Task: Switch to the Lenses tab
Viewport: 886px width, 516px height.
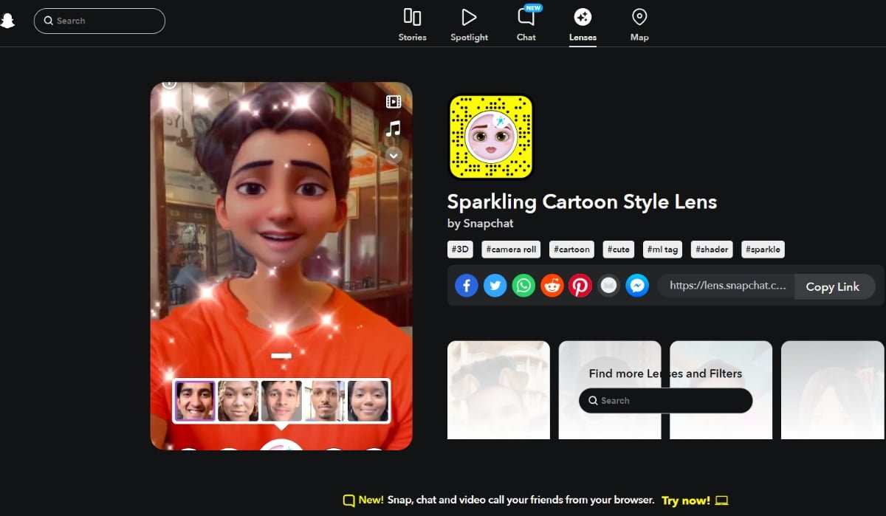Action: click(x=583, y=22)
